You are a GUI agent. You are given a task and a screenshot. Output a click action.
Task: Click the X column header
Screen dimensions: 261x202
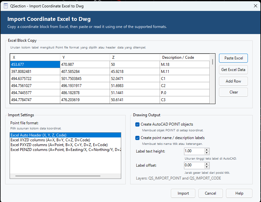[35, 57]
